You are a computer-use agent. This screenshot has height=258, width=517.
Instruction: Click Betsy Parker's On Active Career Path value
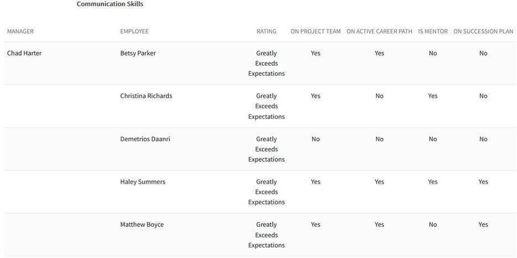coord(379,54)
